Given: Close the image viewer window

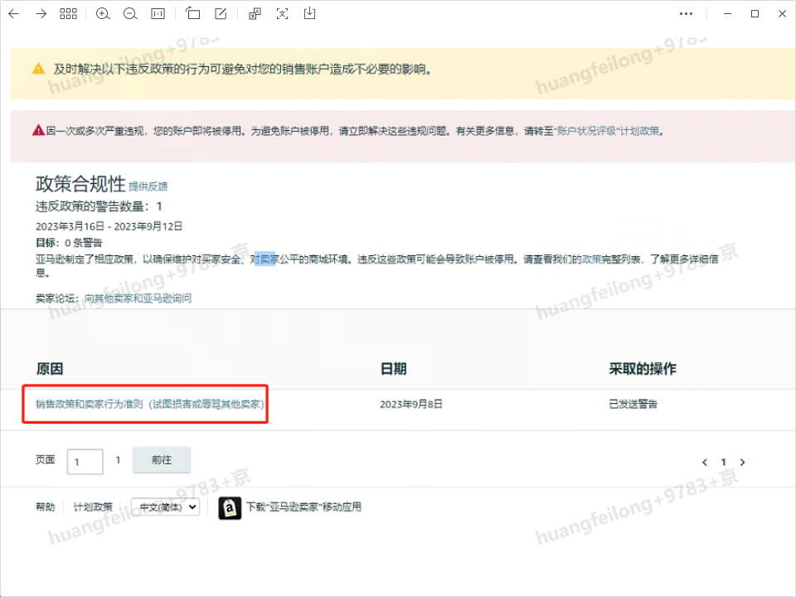Looking at the screenshot, I should (x=782, y=14).
